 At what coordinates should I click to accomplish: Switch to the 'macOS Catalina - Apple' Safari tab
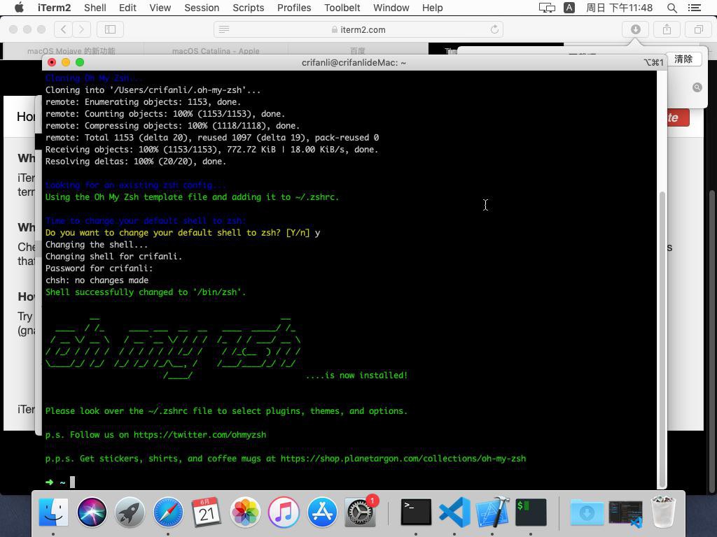pos(216,50)
